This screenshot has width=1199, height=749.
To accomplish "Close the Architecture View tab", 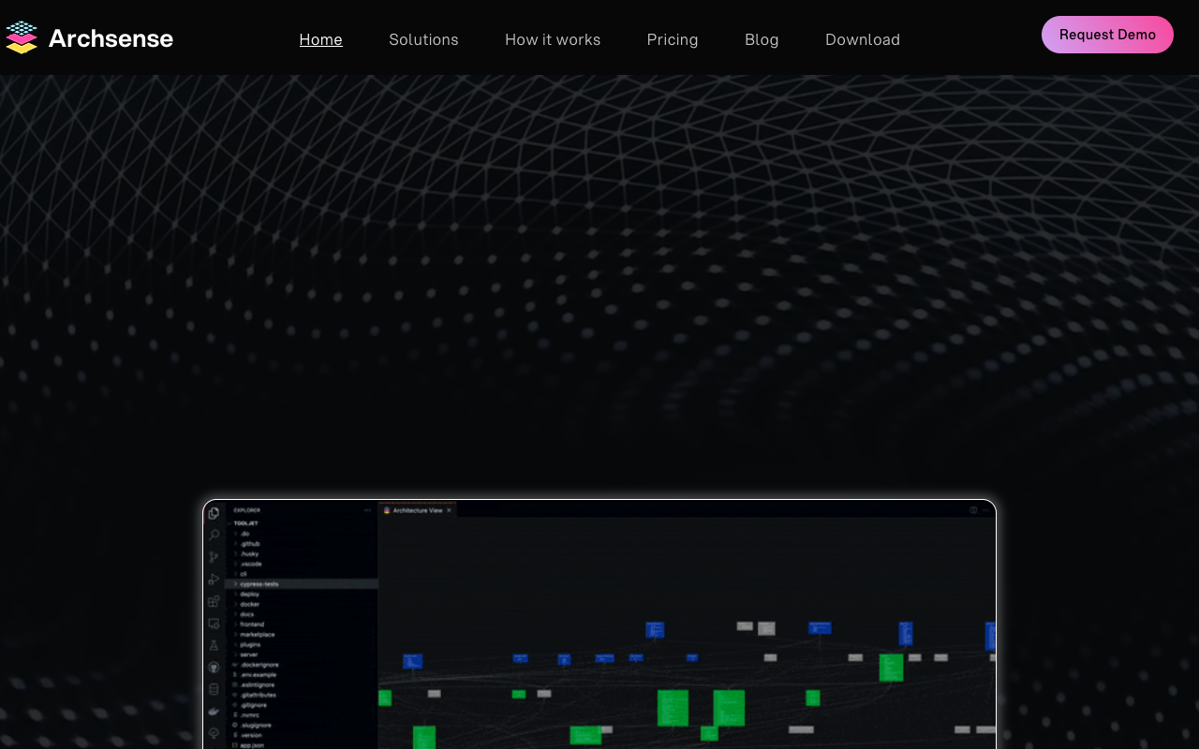I will (449, 510).
